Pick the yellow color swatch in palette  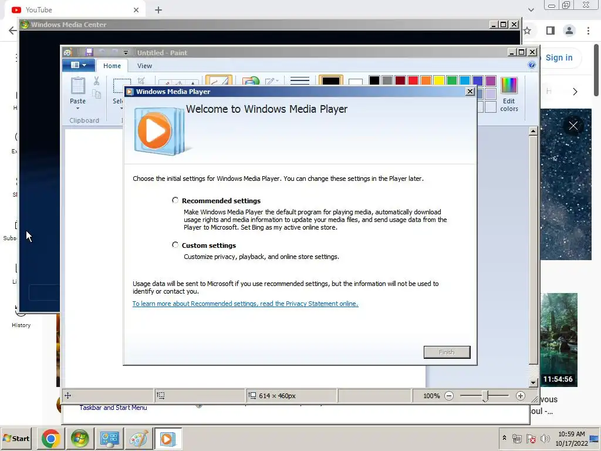pos(439,80)
